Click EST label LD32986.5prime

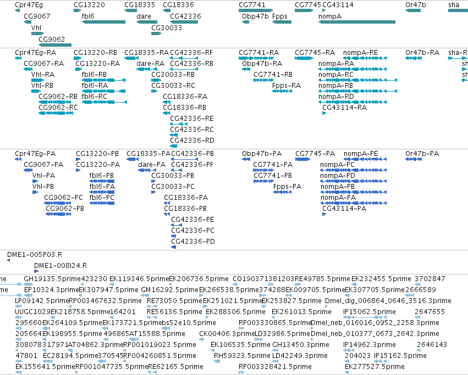(282, 334)
